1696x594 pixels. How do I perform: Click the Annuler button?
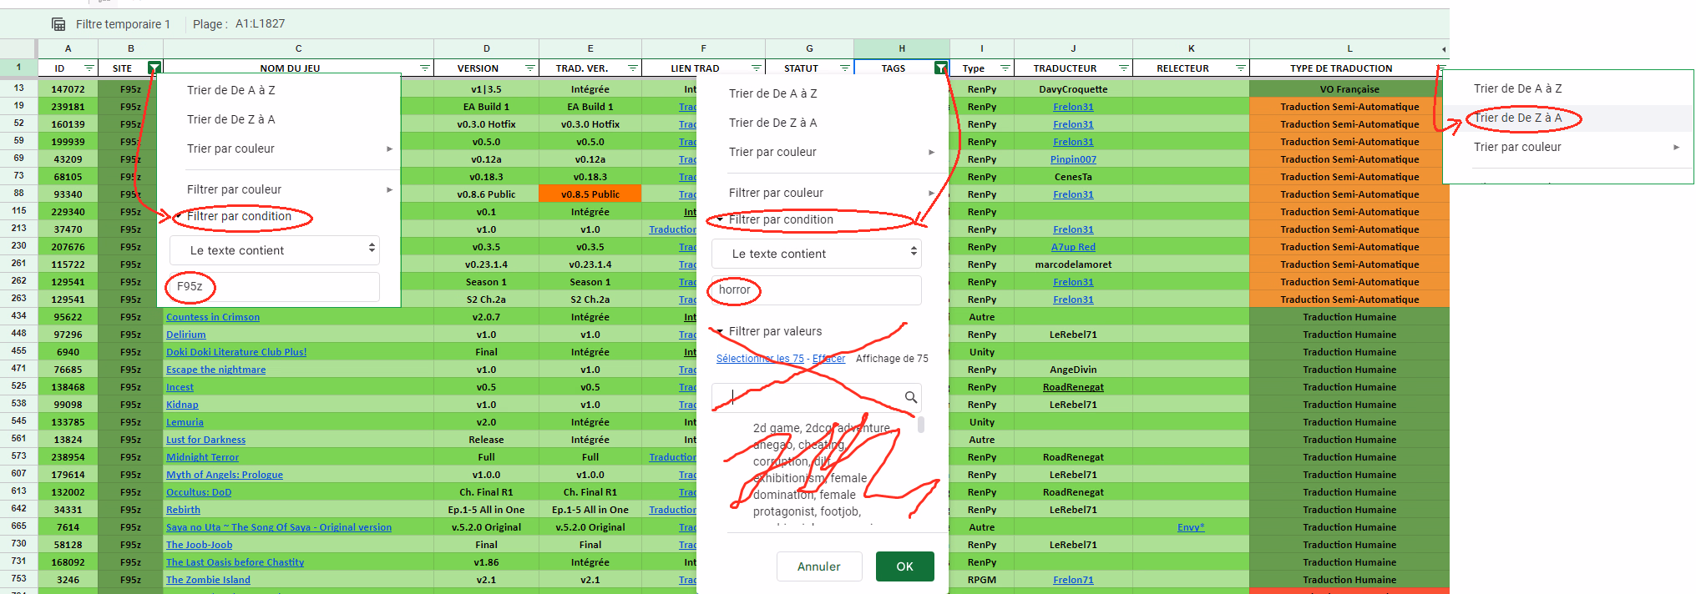pyautogui.click(x=818, y=566)
